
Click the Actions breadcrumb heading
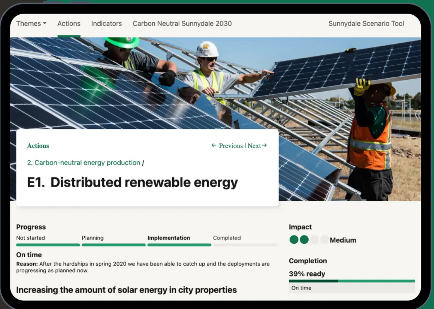(38, 146)
